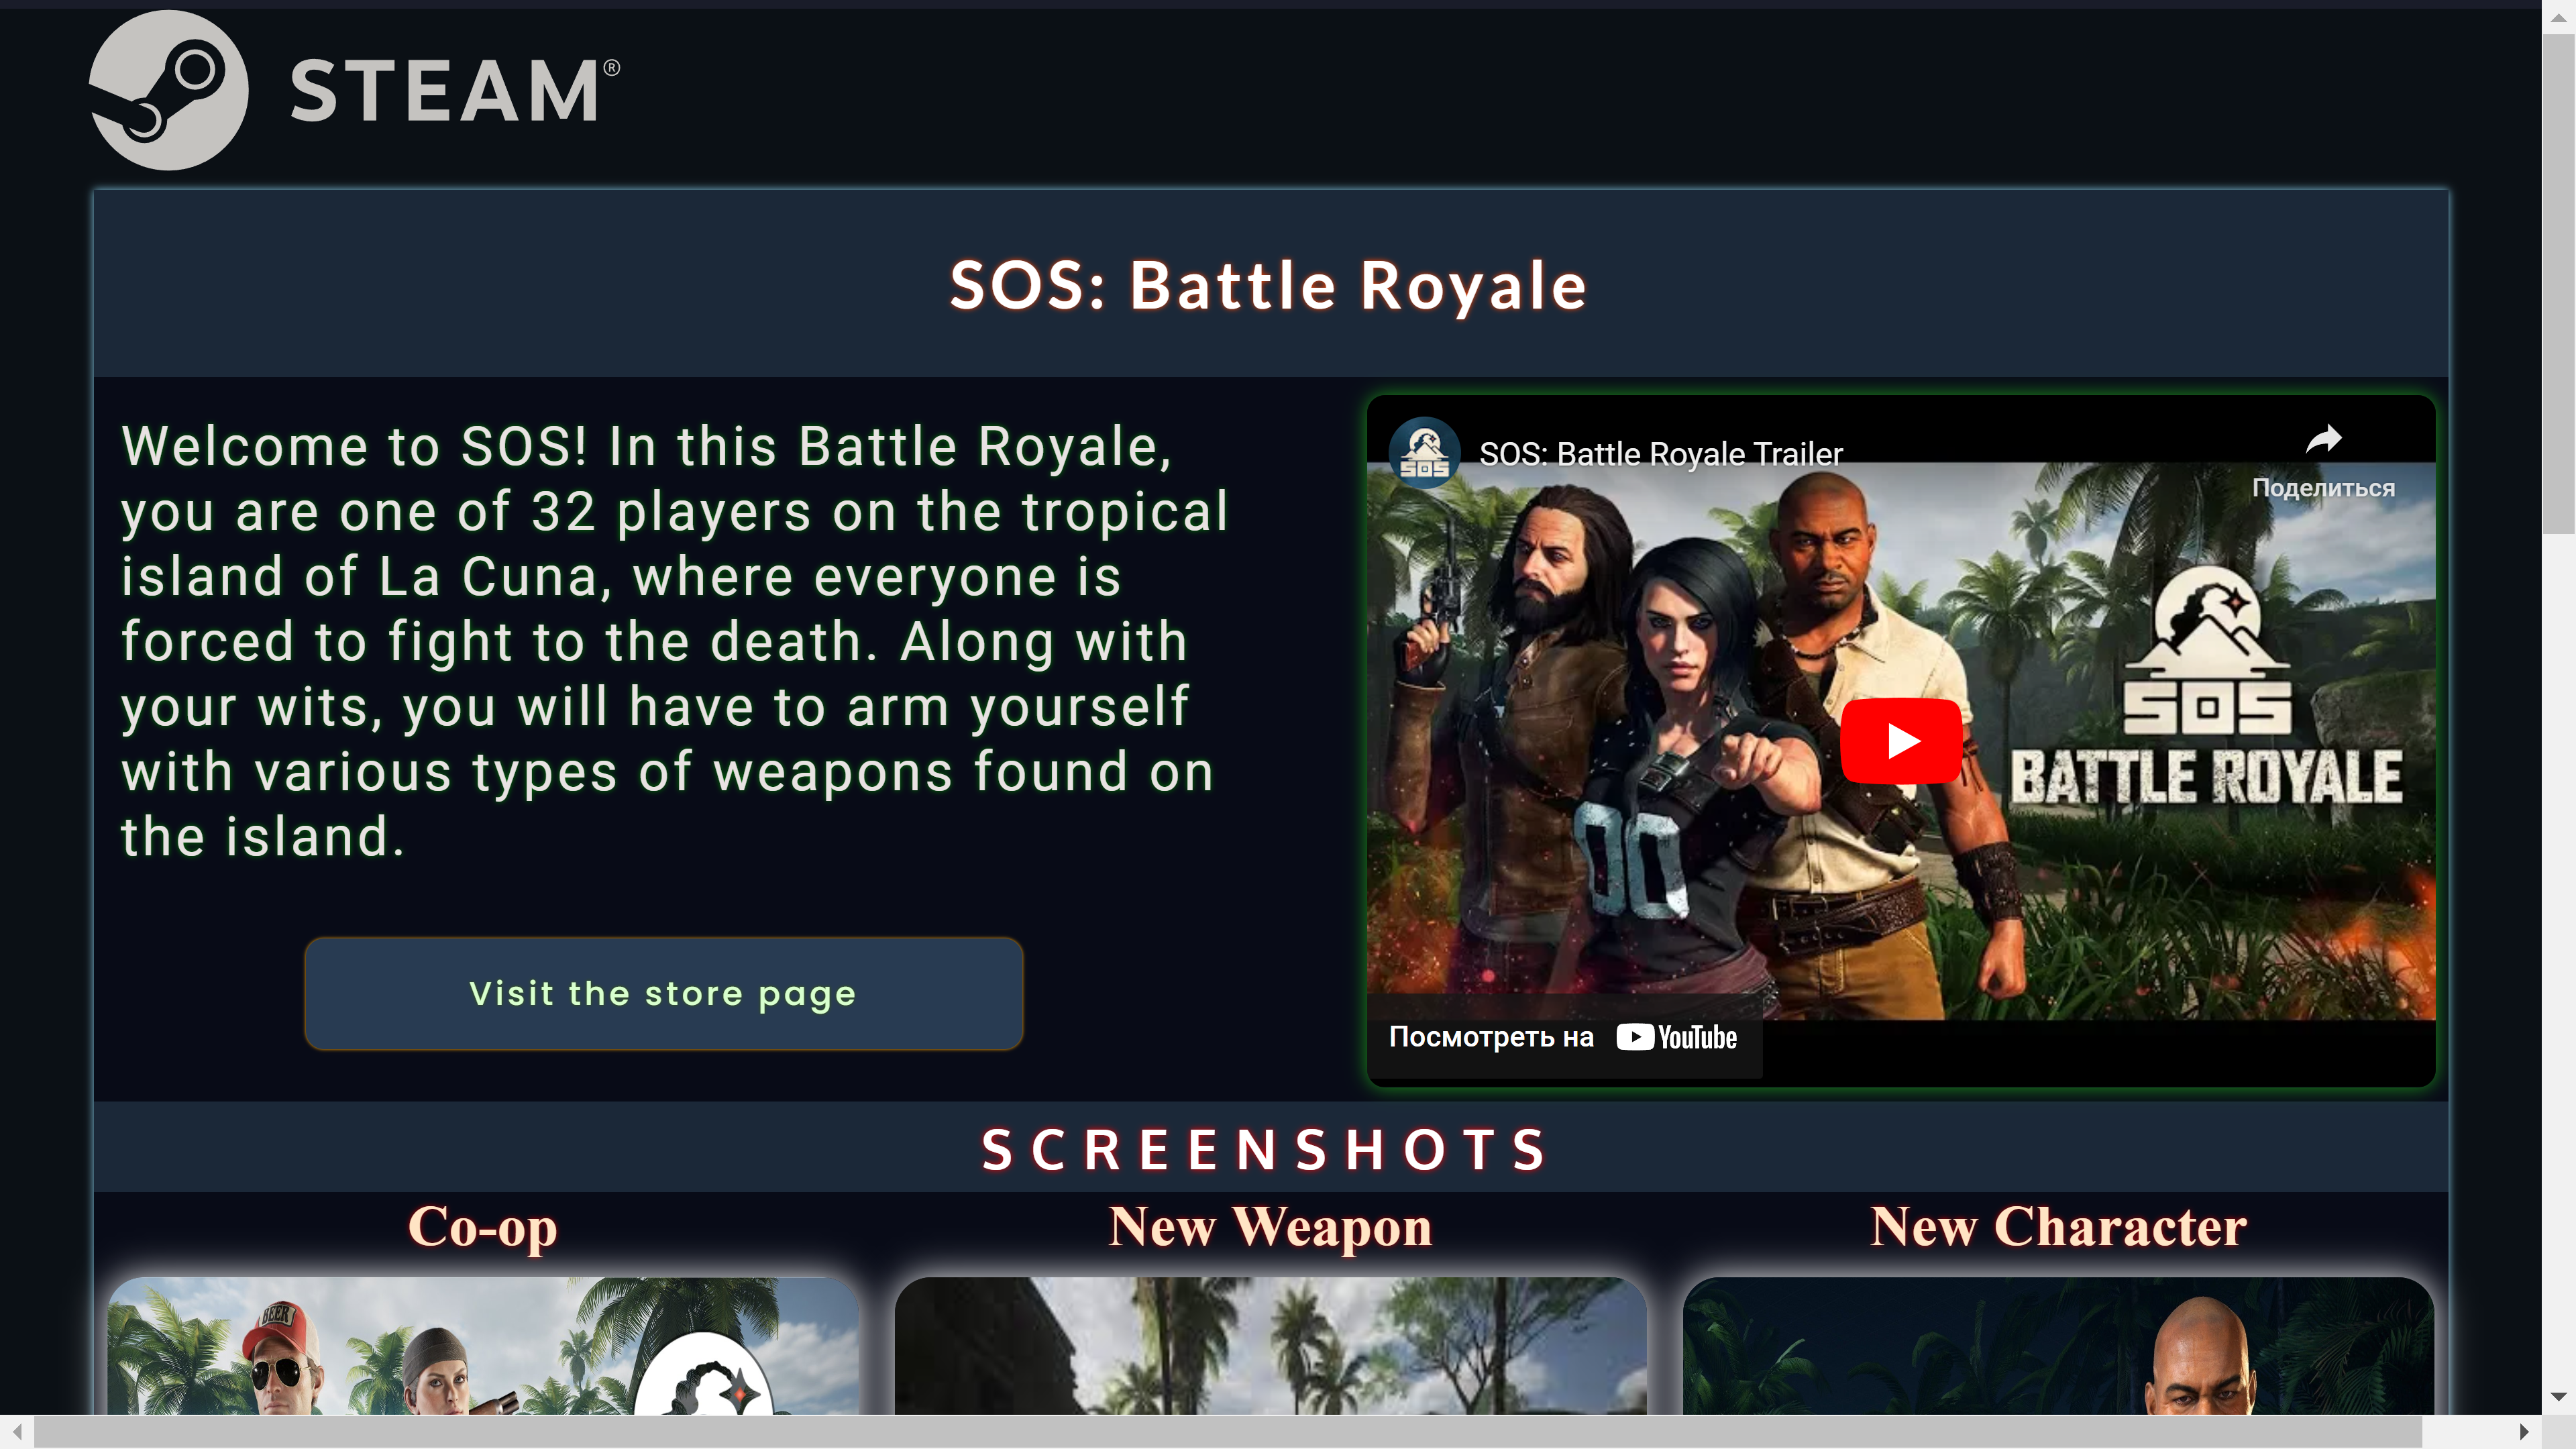The height and width of the screenshot is (1449, 2576).
Task: Click the share arrow icon on video
Action: pos(2323,439)
